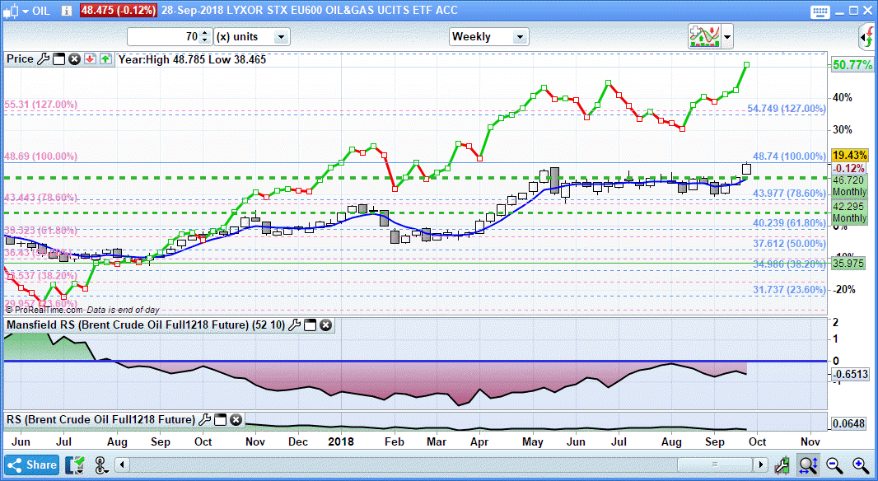Image resolution: width=878 pixels, height=481 pixels.
Task: Open the Price panel wrench settings
Action: click(x=43, y=59)
